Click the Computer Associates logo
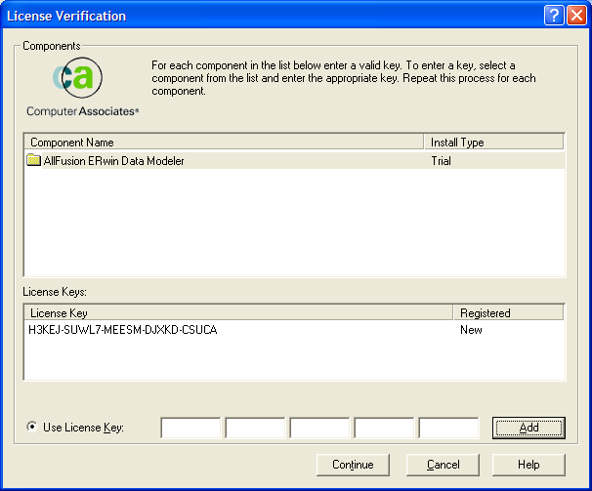Image resolution: width=592 pixels, height=491 pixels. 82,87
